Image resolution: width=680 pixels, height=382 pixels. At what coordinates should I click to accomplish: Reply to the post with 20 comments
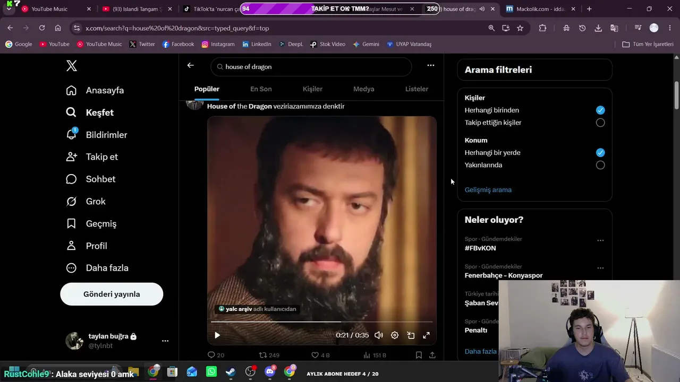tap(216, 355)
